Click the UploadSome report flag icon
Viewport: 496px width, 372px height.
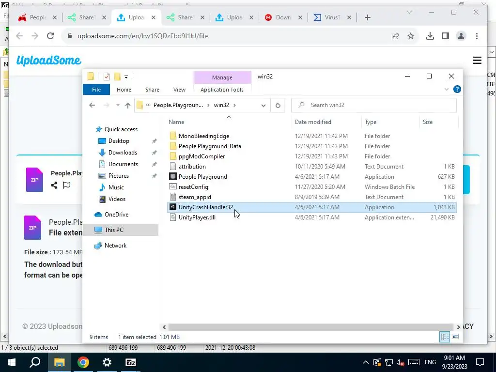click(x=66, y=185)
